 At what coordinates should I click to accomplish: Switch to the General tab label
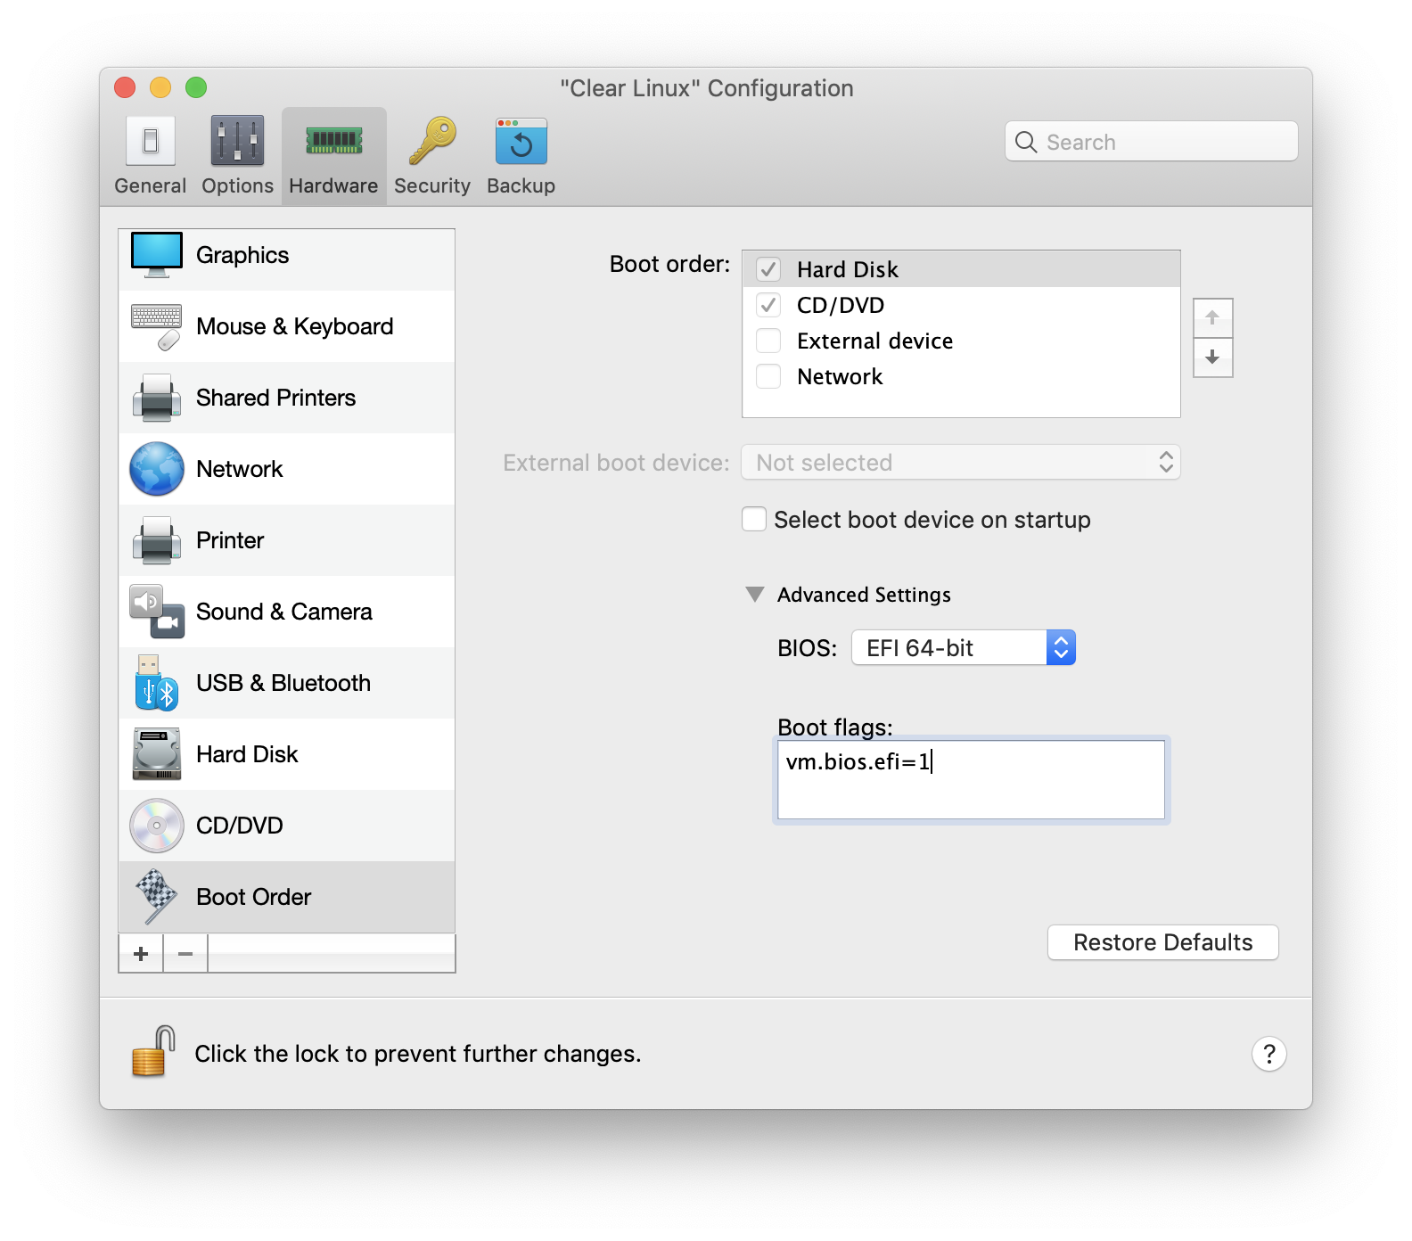tap(151, 185)
